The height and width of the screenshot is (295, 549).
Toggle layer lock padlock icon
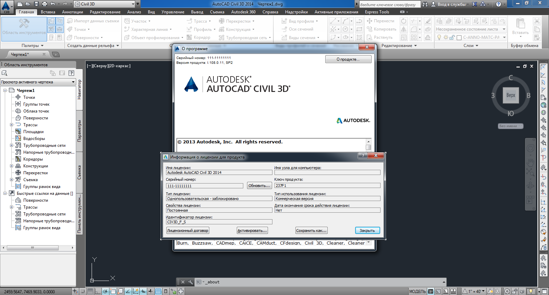click(x=452, y=37)
